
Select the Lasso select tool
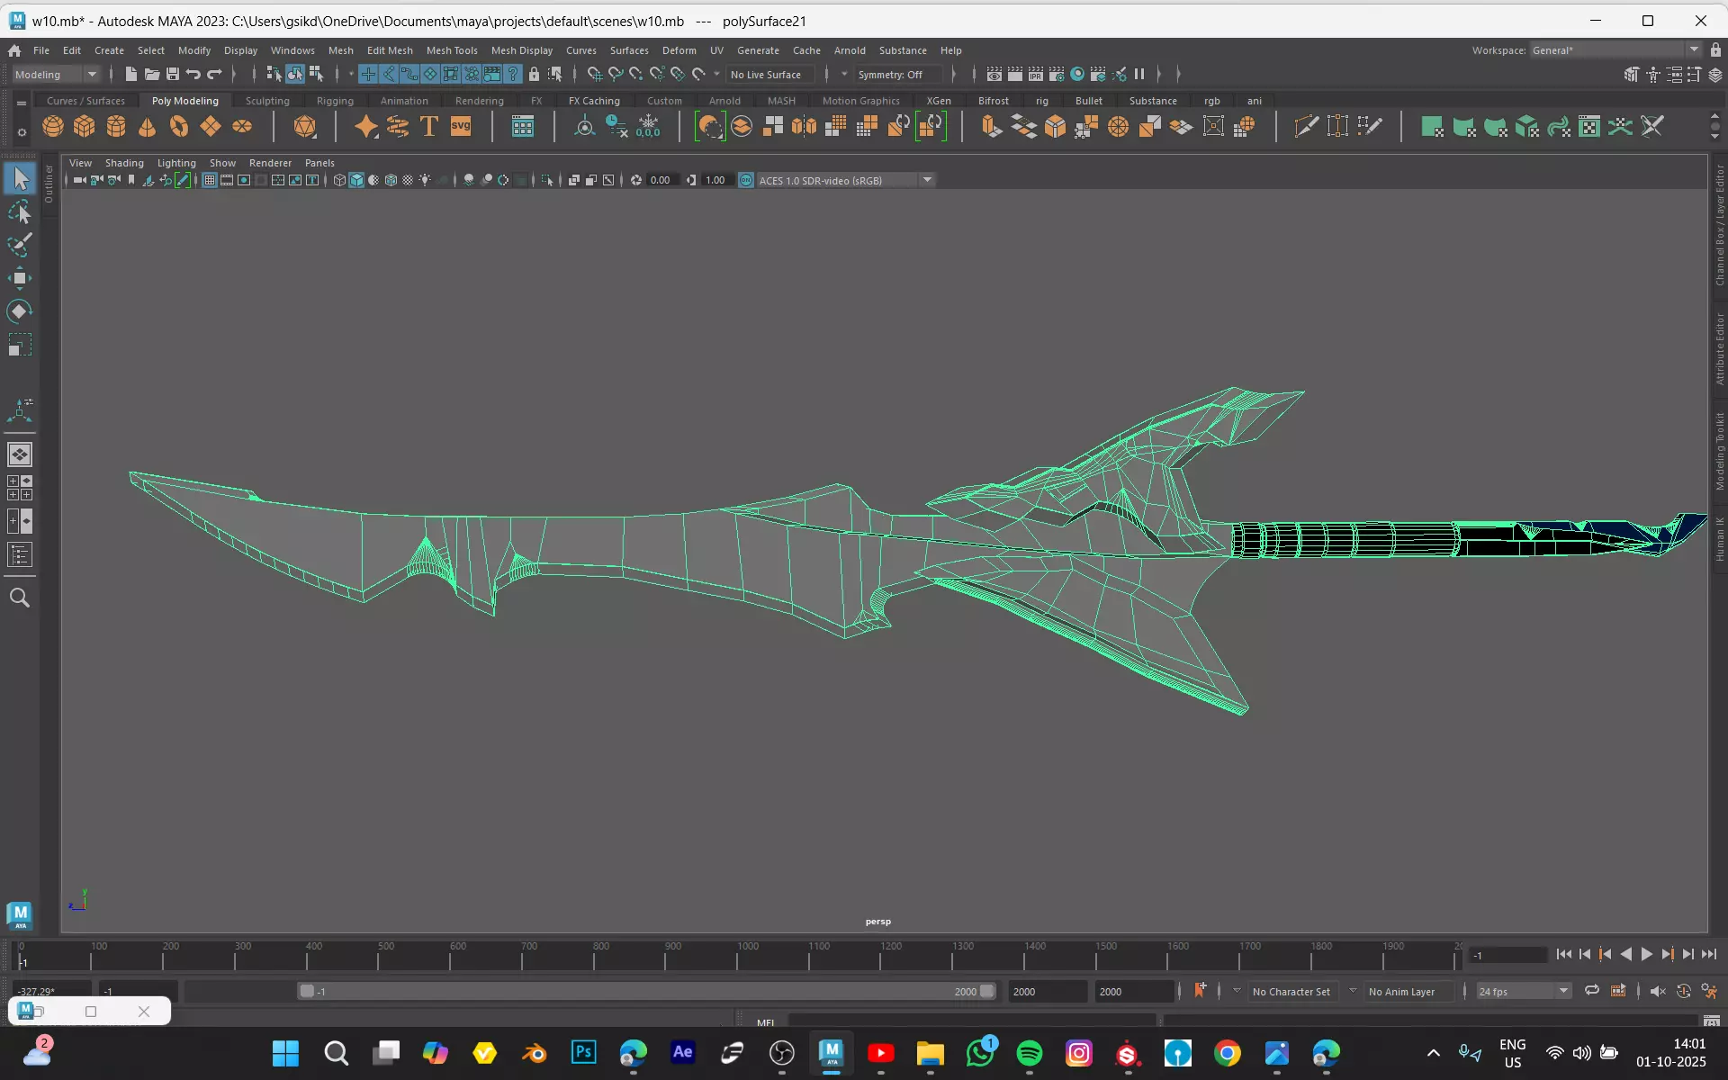[20, 212]
